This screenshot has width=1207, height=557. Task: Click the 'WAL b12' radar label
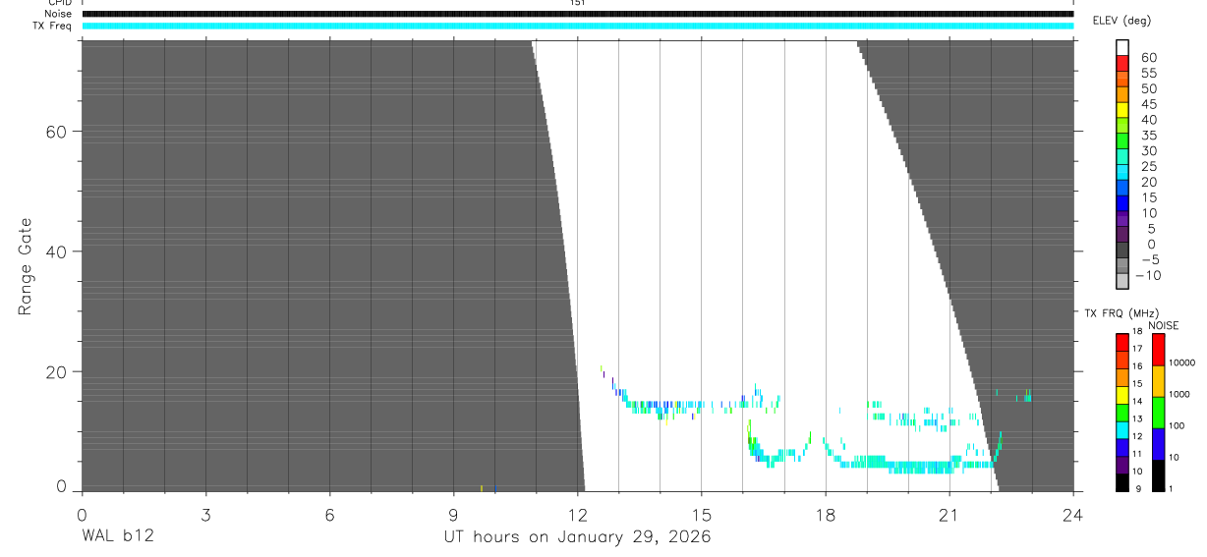(x=117, y=536)
